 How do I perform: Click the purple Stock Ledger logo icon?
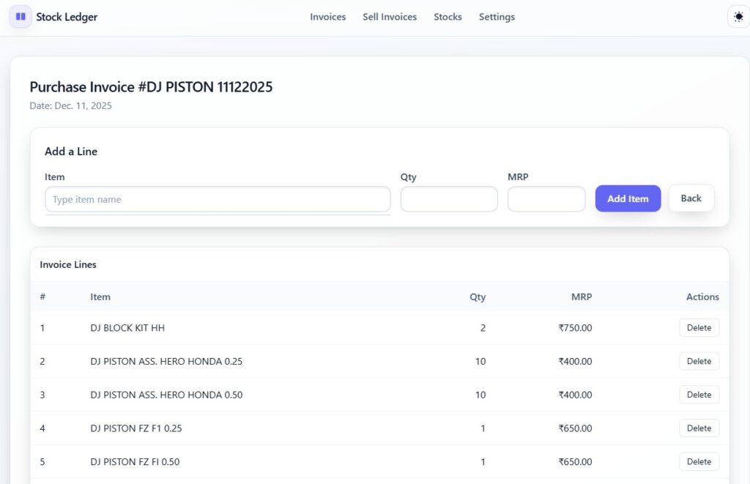tap(19, 16)
